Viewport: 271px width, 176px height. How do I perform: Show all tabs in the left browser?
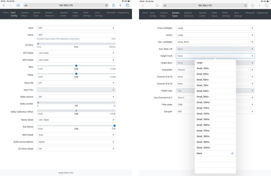pos(127,6)
